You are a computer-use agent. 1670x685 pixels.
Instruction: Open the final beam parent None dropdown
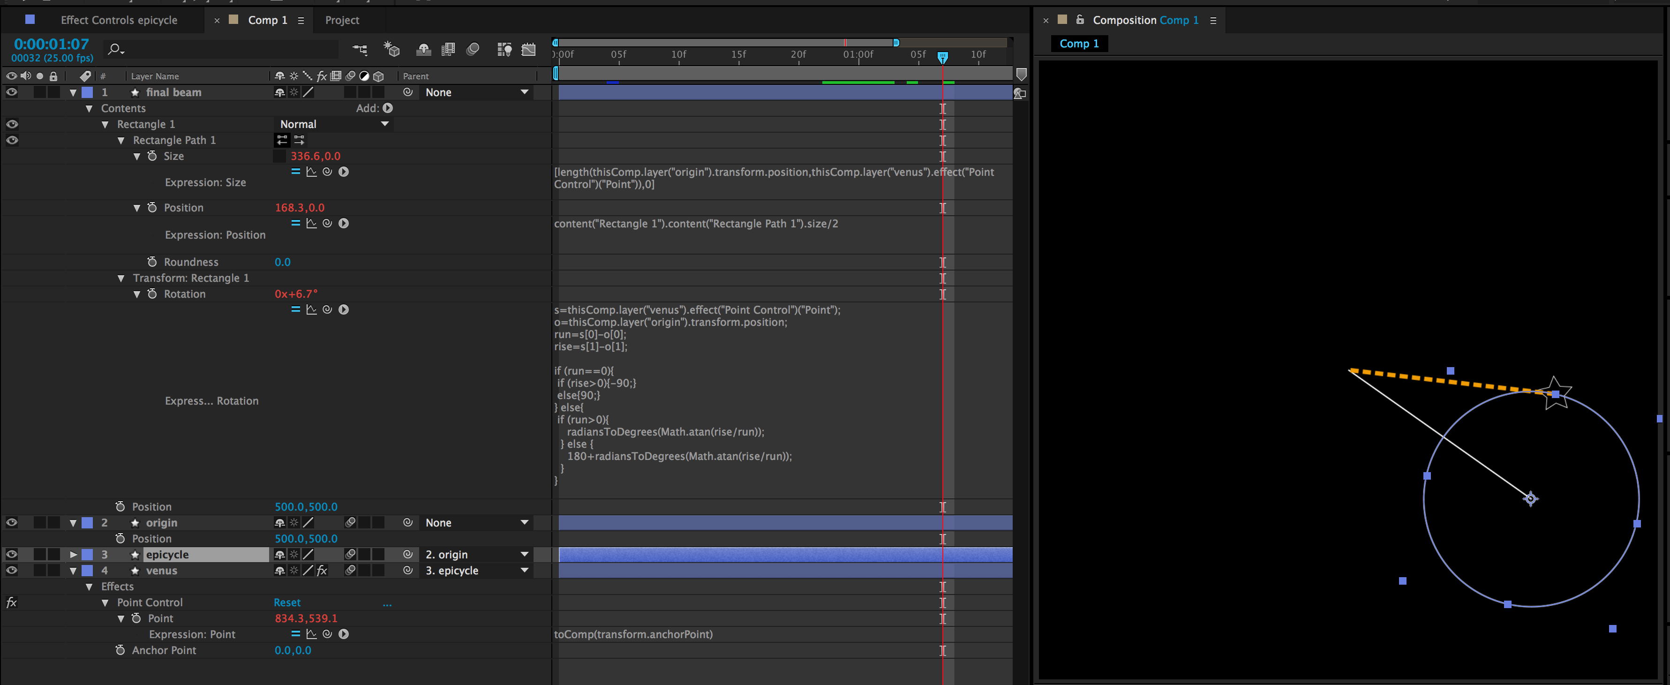pos(476,93)
